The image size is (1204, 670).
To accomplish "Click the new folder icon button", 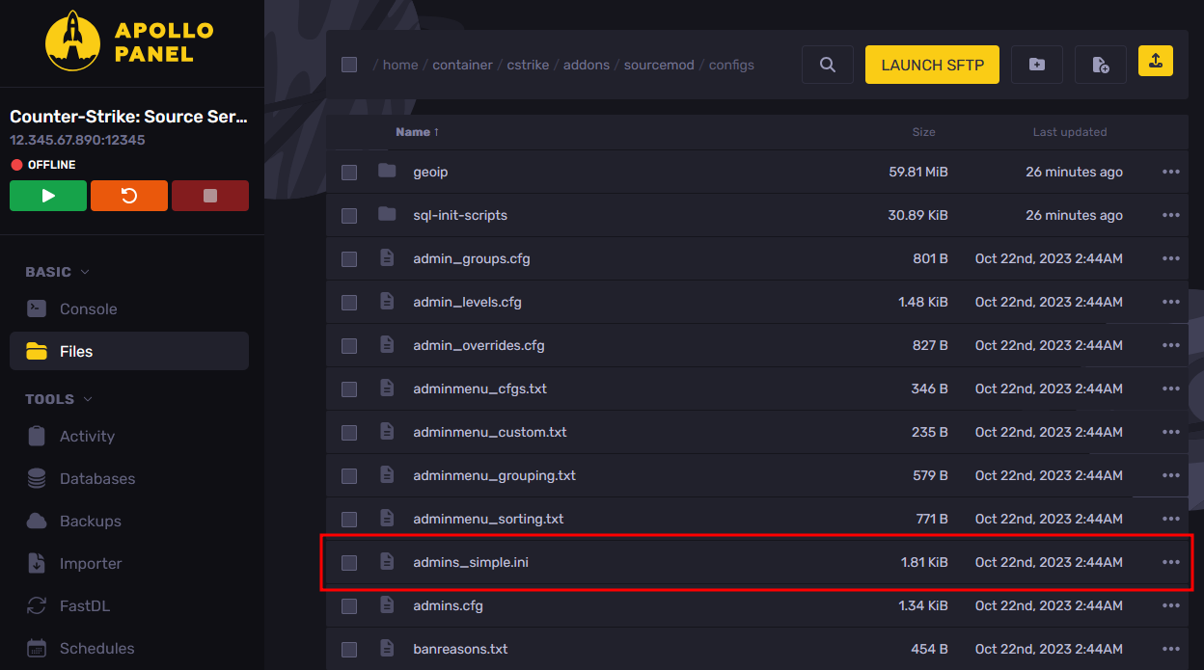I will 1037,65.
